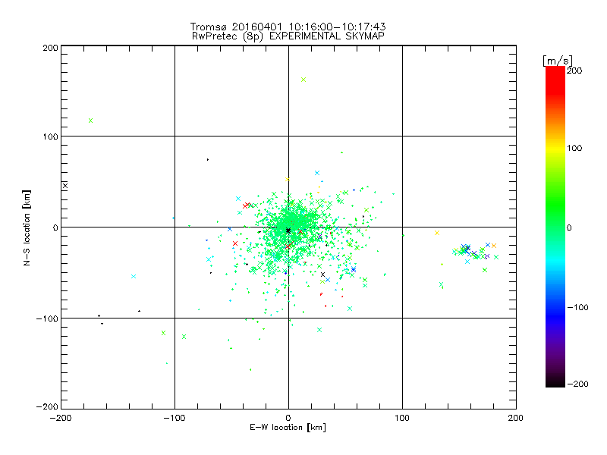The image size is (607, 455).
Task: Click the 'N-S location [km]' axis label
Action: pyautogui.click(x=27, y=227)
